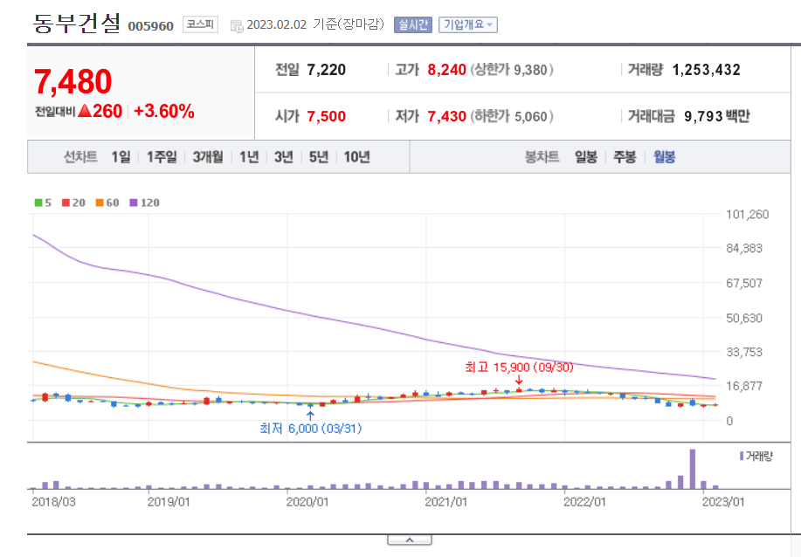
Task: Click the 고가 value 8,240
Action: click(x=446, y=70)
